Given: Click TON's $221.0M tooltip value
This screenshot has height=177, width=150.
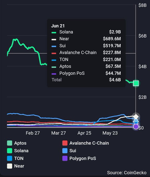Looking at the screenshot, I should [x=112, y=59].
